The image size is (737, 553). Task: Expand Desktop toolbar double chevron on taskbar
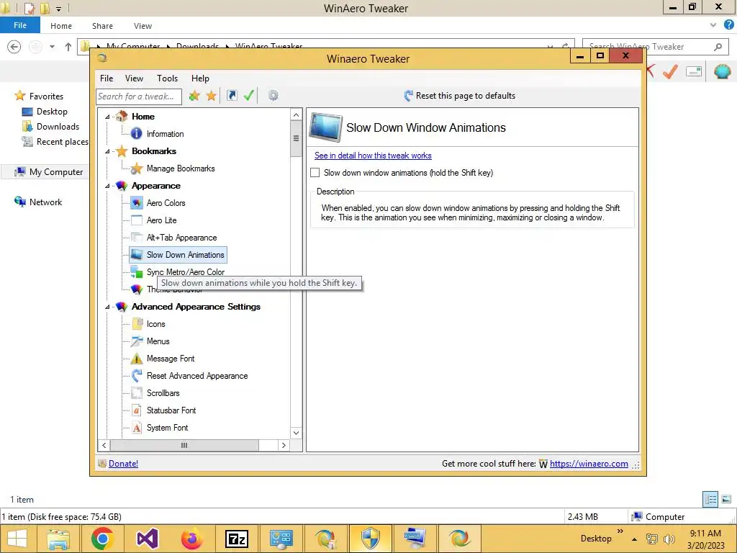pos(620,531)
